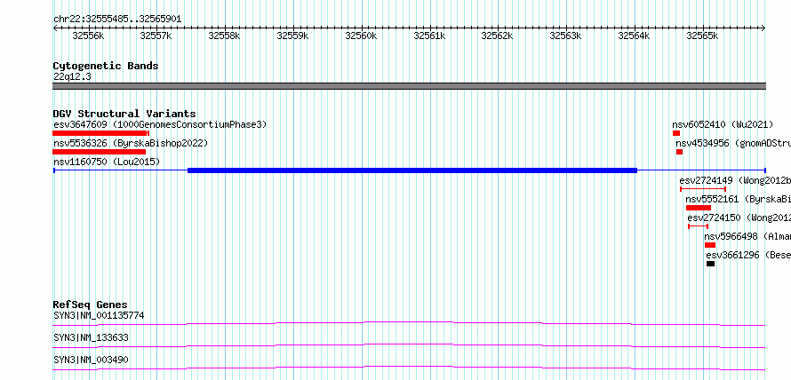Click the nsv5552161 red variant bar

pos(699,208)
